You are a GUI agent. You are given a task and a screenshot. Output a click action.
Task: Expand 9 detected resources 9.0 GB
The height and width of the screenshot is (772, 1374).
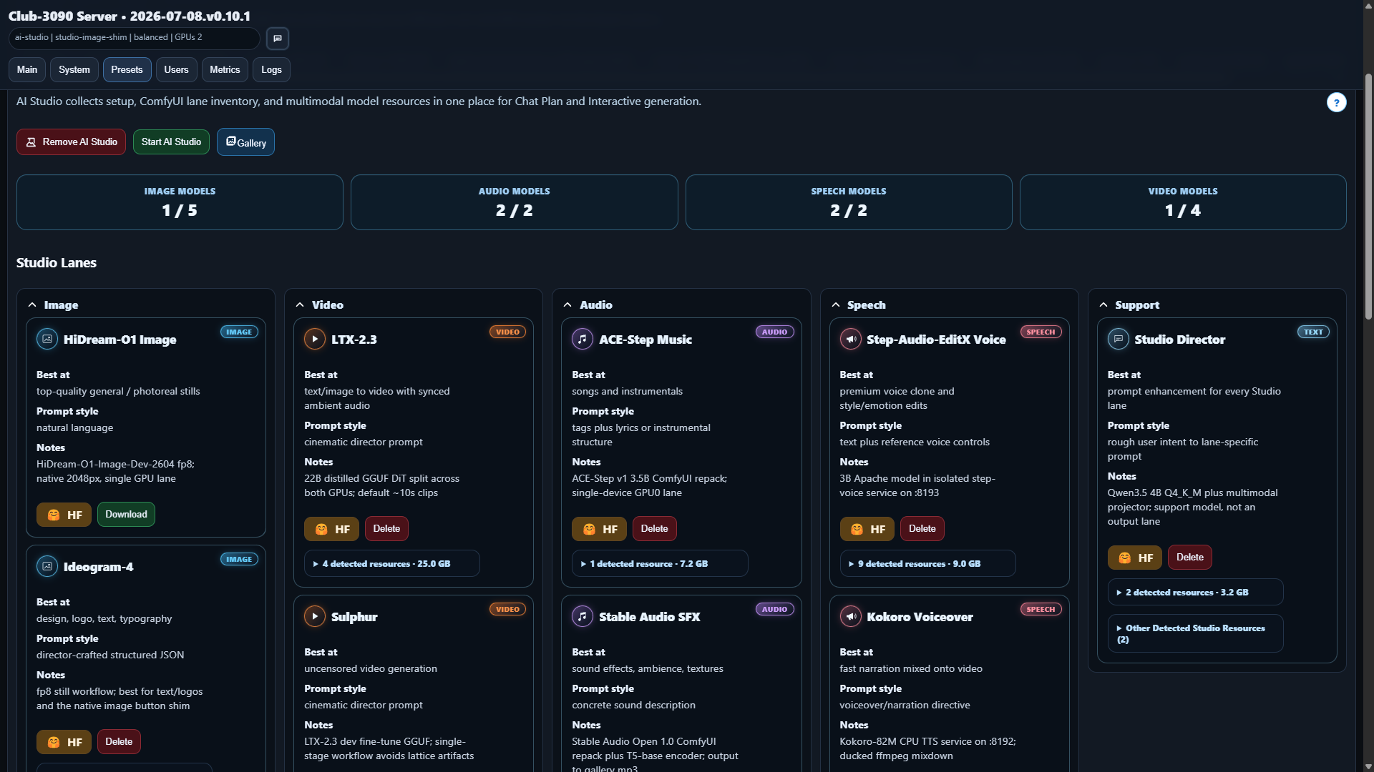(927, 564)
